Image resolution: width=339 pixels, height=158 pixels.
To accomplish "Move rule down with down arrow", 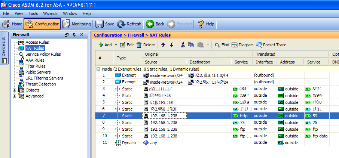I will 172,45.
